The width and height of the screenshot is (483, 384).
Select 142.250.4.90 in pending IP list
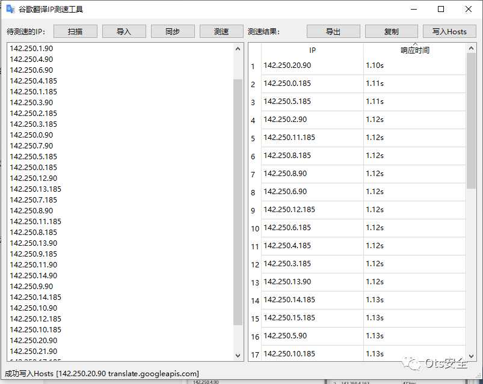31,59
